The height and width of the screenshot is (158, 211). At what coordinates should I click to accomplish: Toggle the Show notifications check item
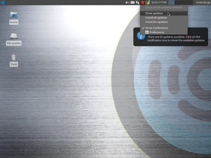164,28
